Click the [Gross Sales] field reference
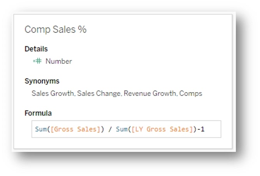 pos(76,129)
